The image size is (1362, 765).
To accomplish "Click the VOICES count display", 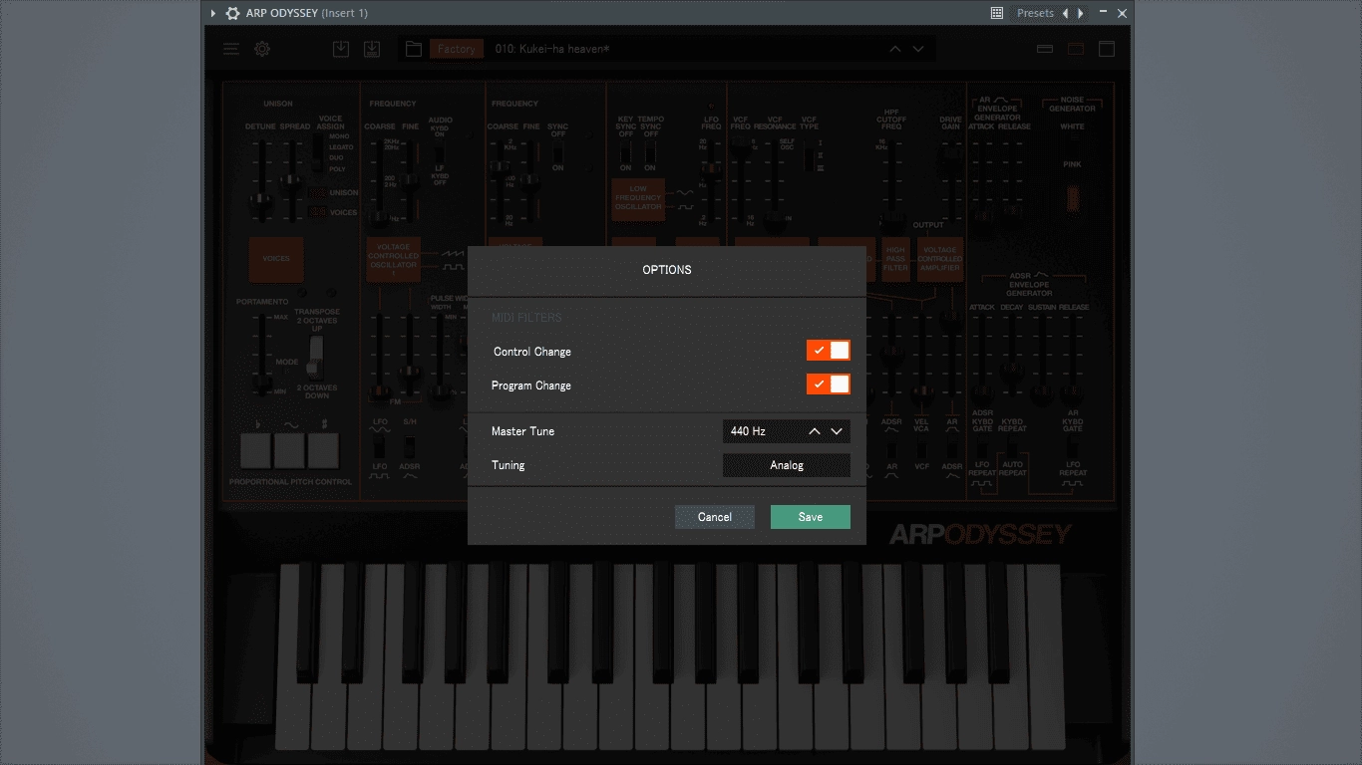I will pos(317,212).
